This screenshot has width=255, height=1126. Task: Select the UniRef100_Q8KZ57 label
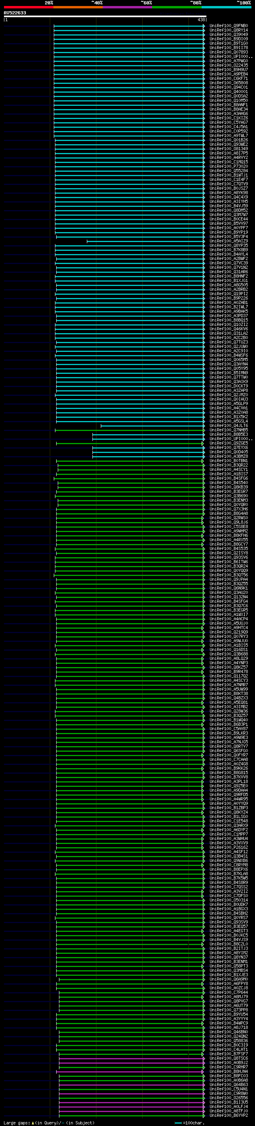pos(228,667)
